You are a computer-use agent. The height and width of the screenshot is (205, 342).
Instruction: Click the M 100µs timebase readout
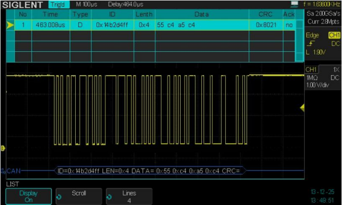coord(87,4)
